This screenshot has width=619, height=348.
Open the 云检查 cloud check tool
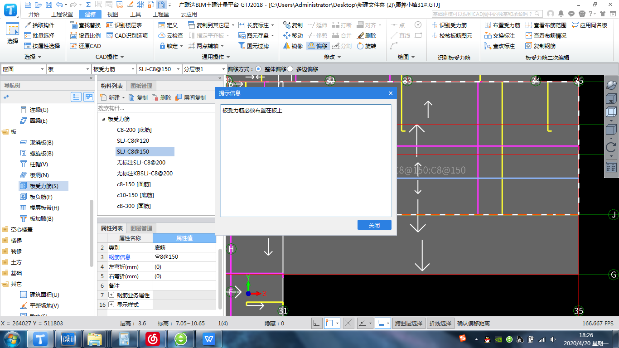171,35
